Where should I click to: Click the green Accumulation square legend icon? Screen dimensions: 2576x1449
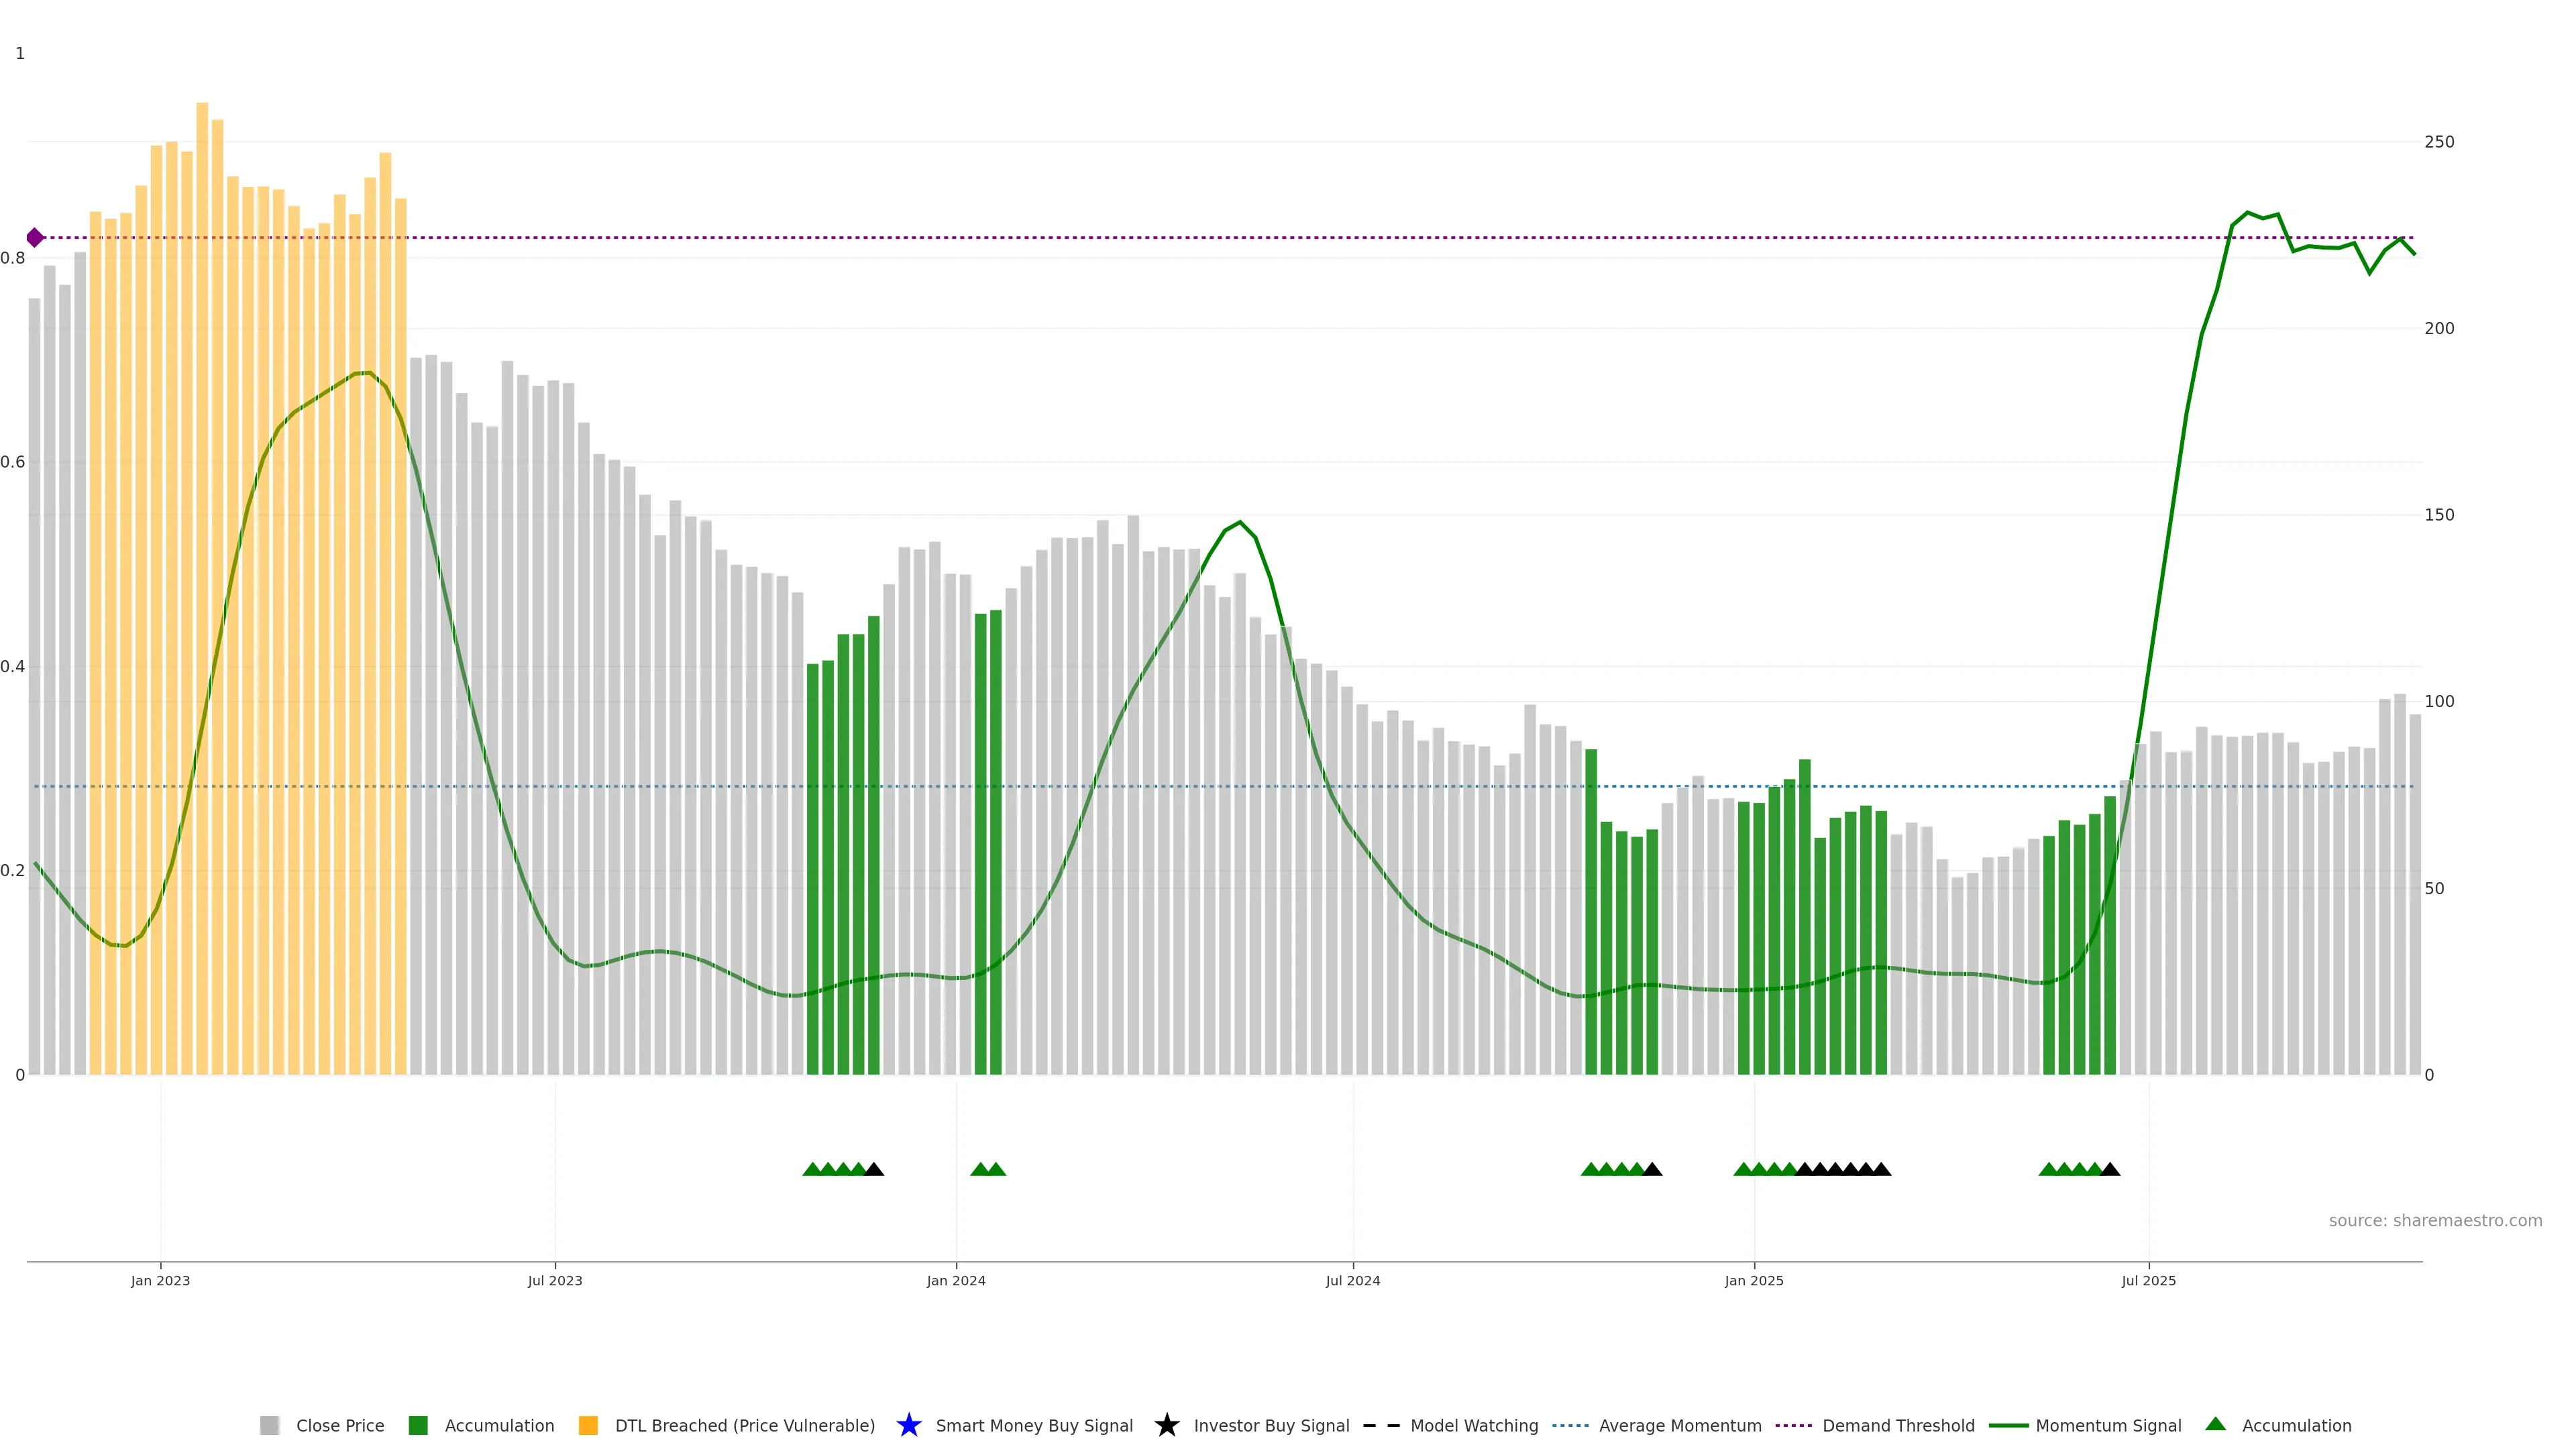coord(418,1425)
